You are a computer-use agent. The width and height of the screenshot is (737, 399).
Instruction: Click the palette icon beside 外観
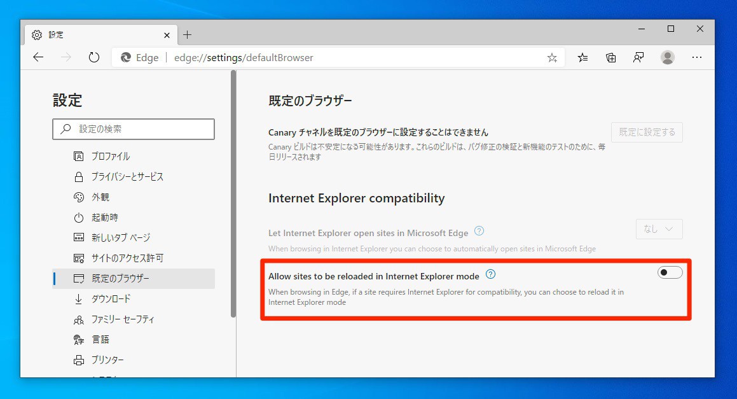click(78, 197)
